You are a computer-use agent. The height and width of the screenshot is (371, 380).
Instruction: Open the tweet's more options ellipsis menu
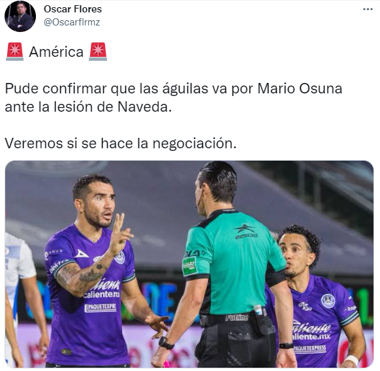pyautogui.click(x=368, y=9)
